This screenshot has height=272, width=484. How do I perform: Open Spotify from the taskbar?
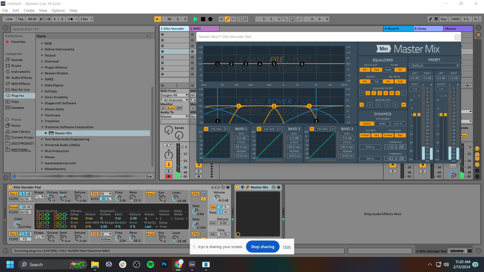pyautogui.click(x=150, y=264)
